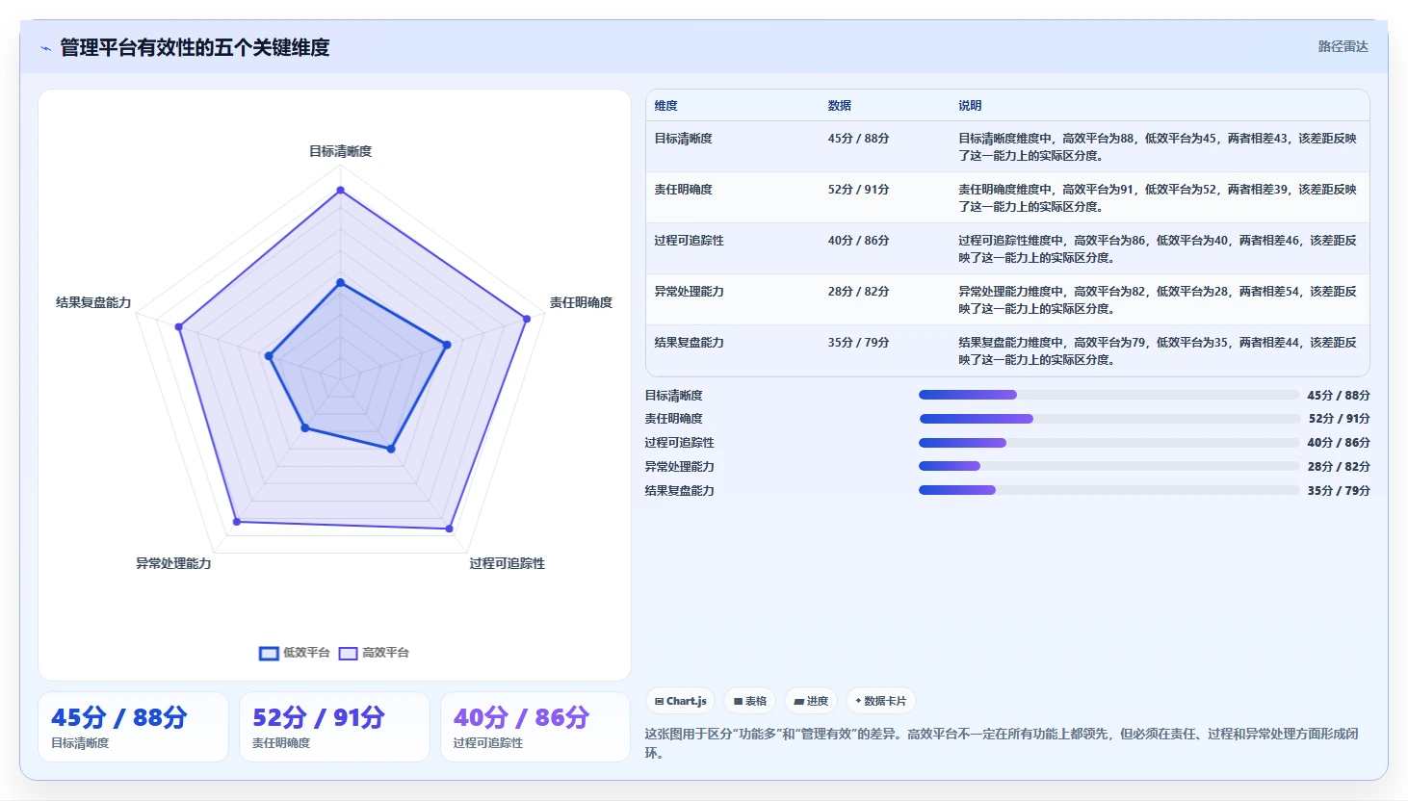The width and height of the screenshot is (1408, 801).
Task: Toggle the 高效平台 legend swatch
Action: [348, 654]
